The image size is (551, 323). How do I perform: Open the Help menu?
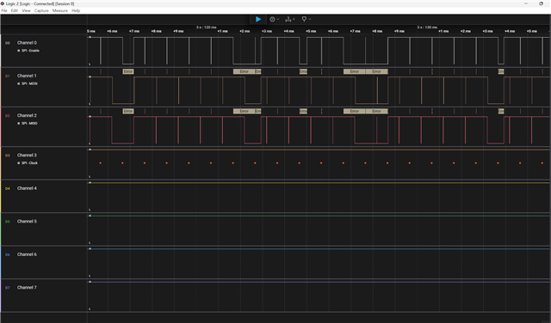76,10
